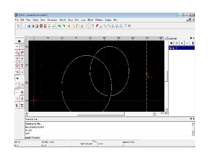This screenshot has height=160, width=214.
Task: Click the New document toolbar icon
Action: click(25, 26)
